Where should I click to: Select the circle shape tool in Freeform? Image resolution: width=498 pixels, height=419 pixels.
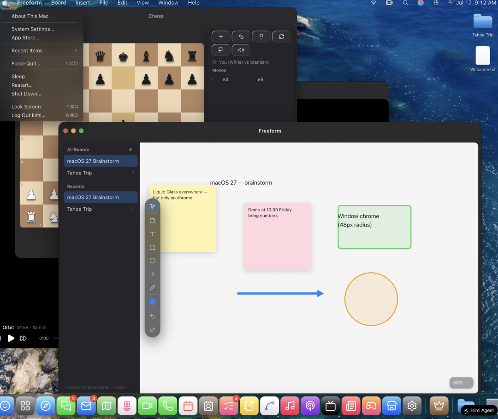click(153, 261)
